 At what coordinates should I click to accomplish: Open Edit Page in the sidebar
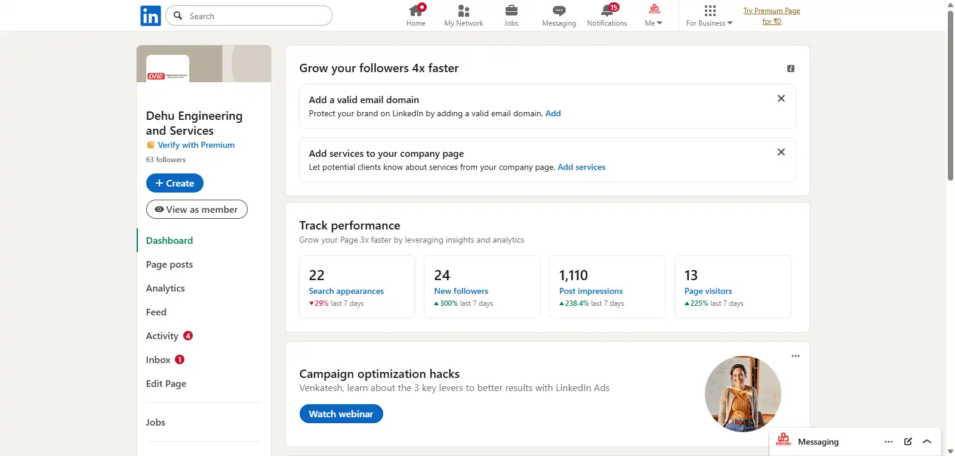tap(167, 383)
